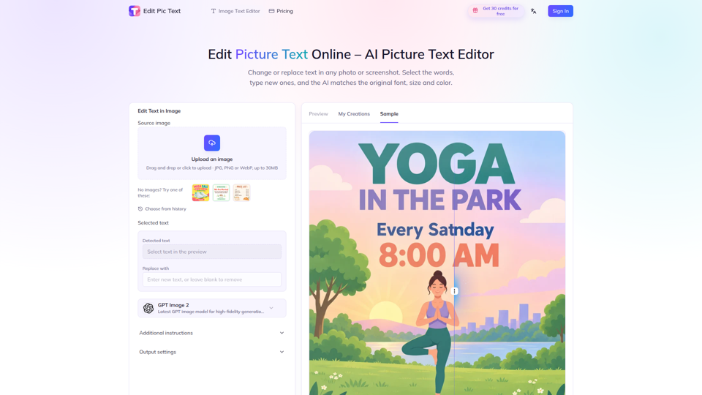Click Get 30 credits for free button
This screenshot has width=702, height=395.
pos(496,11)
